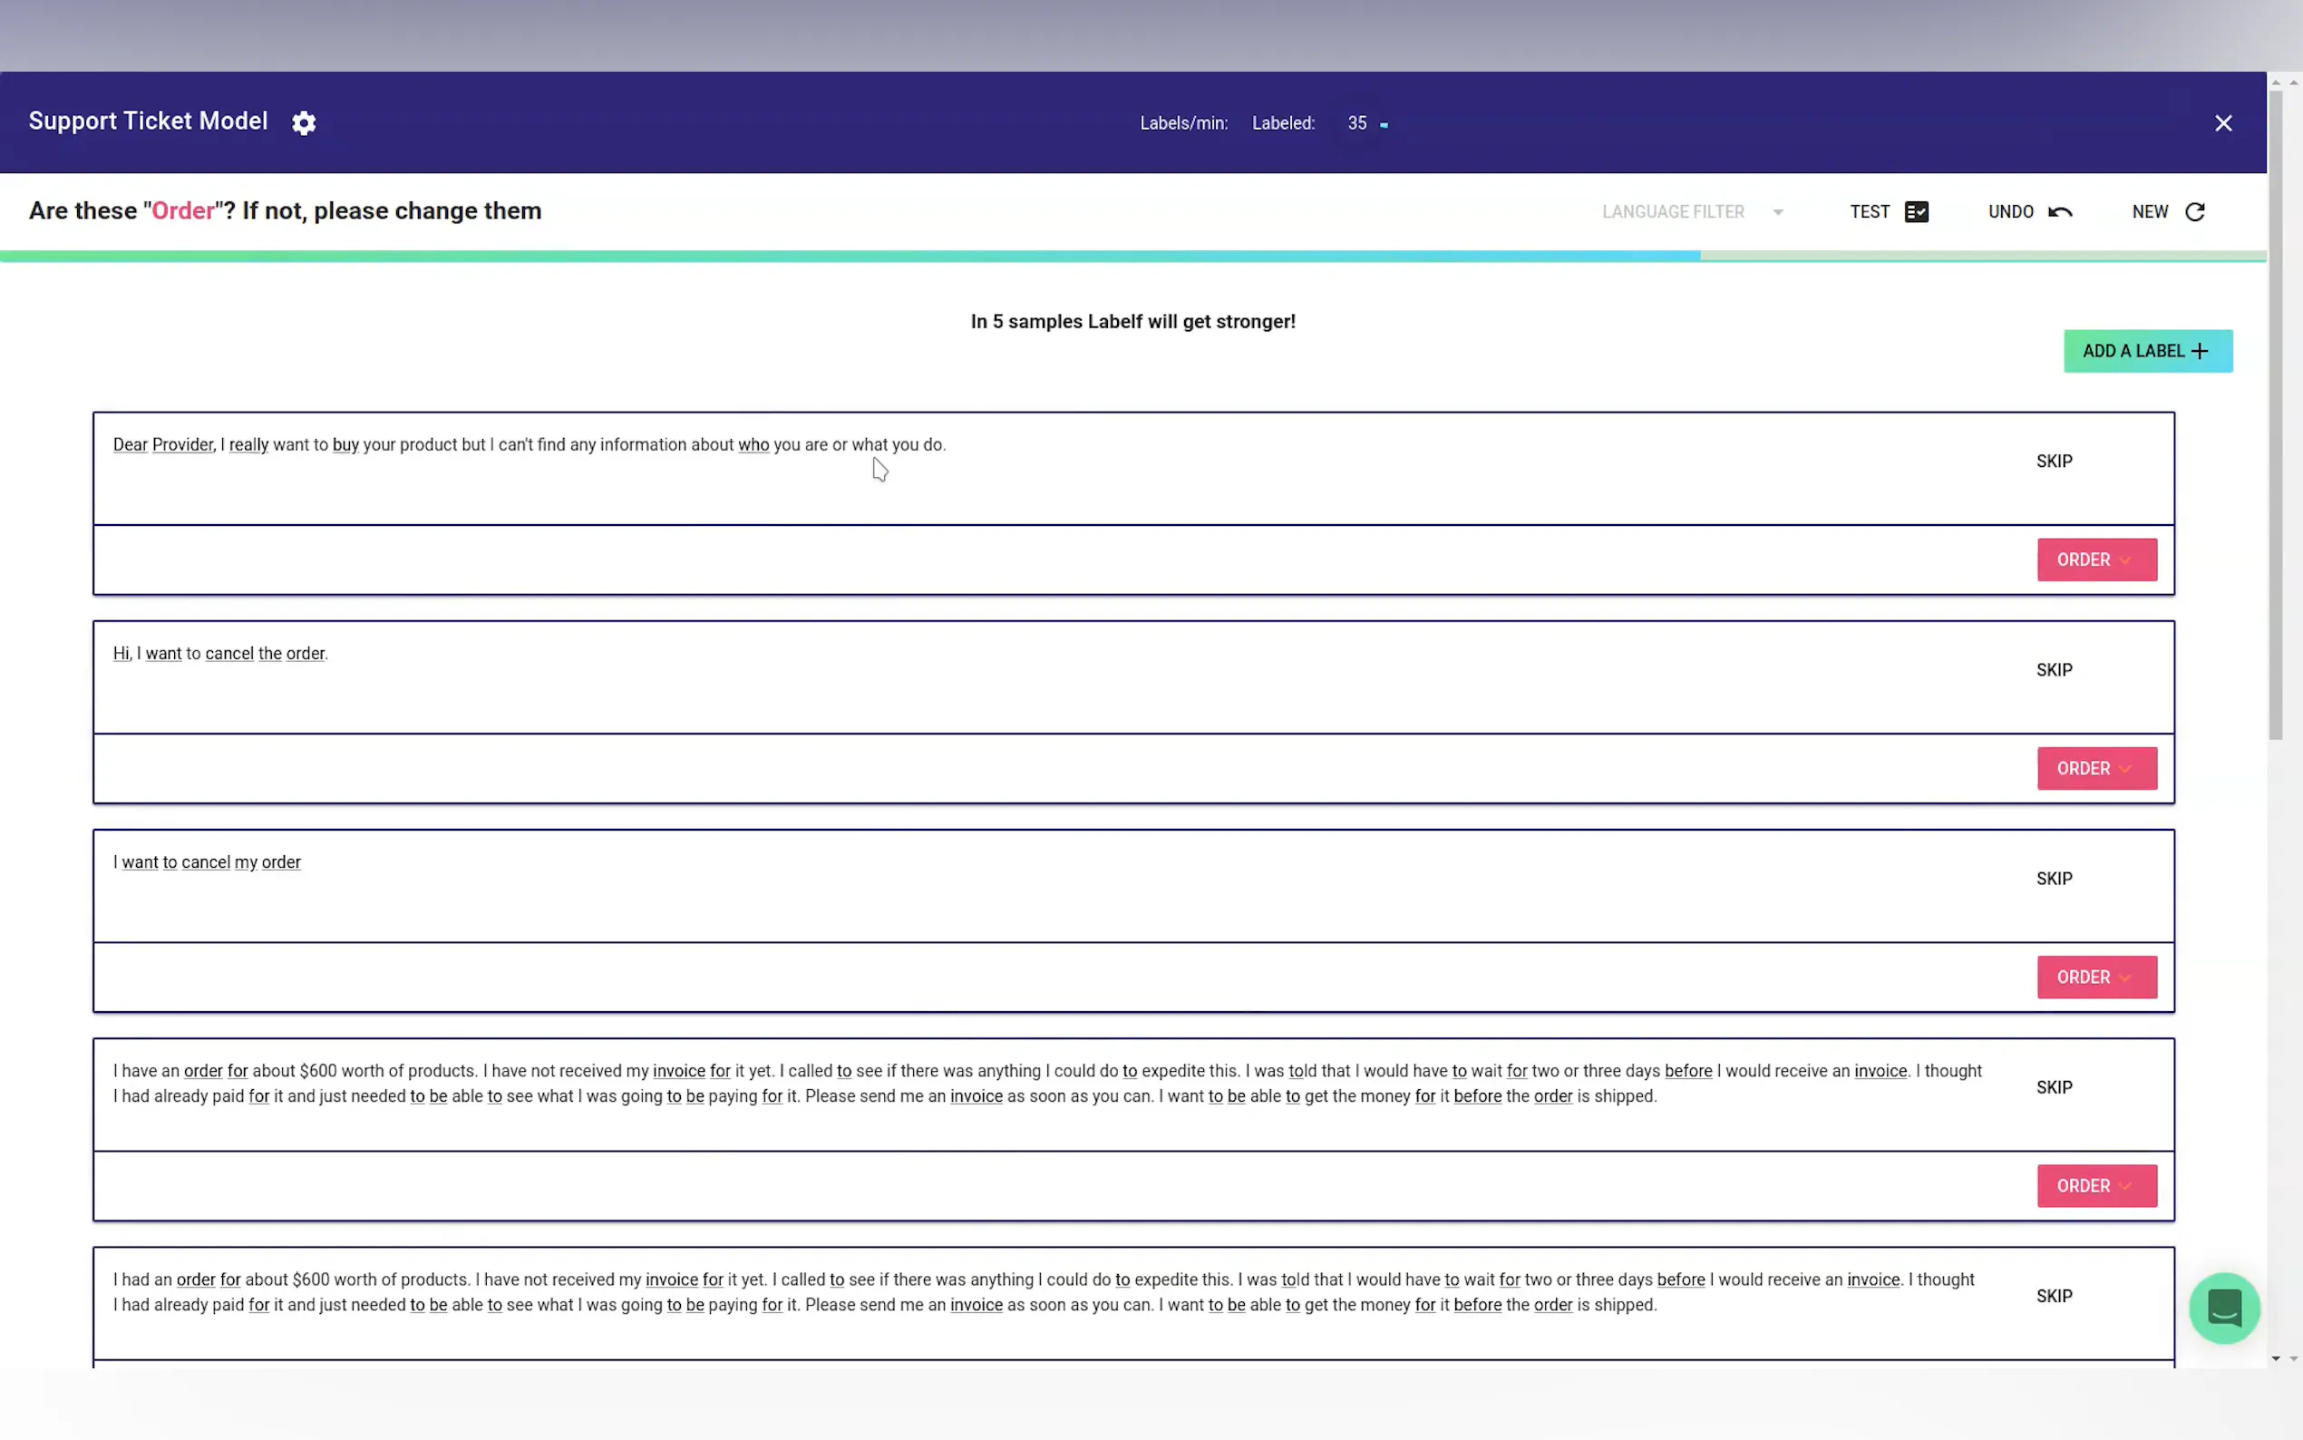
Task: Click the plus icon on Add a Label
Action: click(2200, 352)
